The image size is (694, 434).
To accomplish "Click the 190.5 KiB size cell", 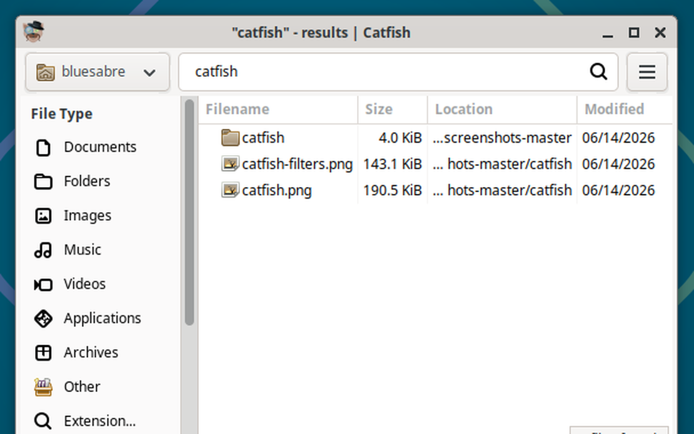I will point(393,191).
